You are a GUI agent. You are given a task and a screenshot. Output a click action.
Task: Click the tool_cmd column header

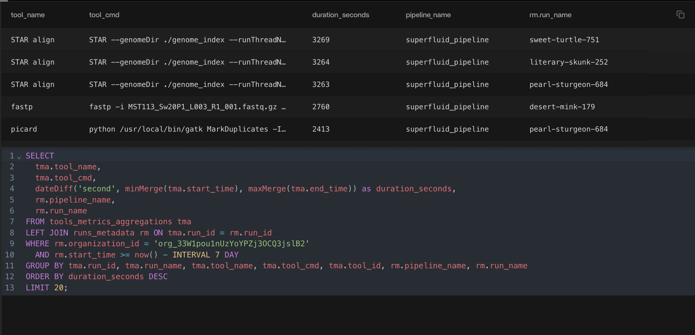104,15
